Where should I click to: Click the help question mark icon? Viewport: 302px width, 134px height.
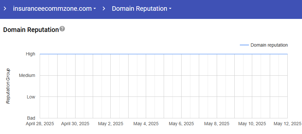[62, 29]
